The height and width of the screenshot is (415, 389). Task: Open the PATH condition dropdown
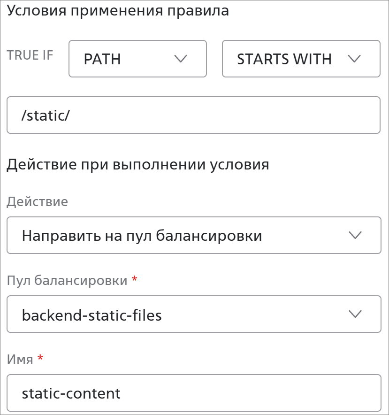(137, 59)
